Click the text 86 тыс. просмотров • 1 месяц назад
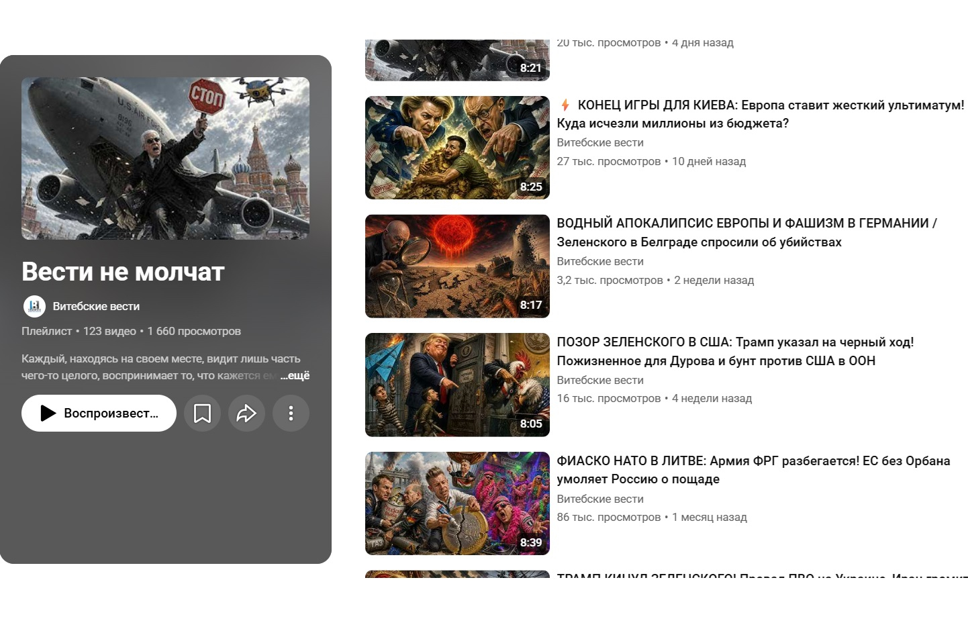The image size is (968, 631). coord(652,517)
